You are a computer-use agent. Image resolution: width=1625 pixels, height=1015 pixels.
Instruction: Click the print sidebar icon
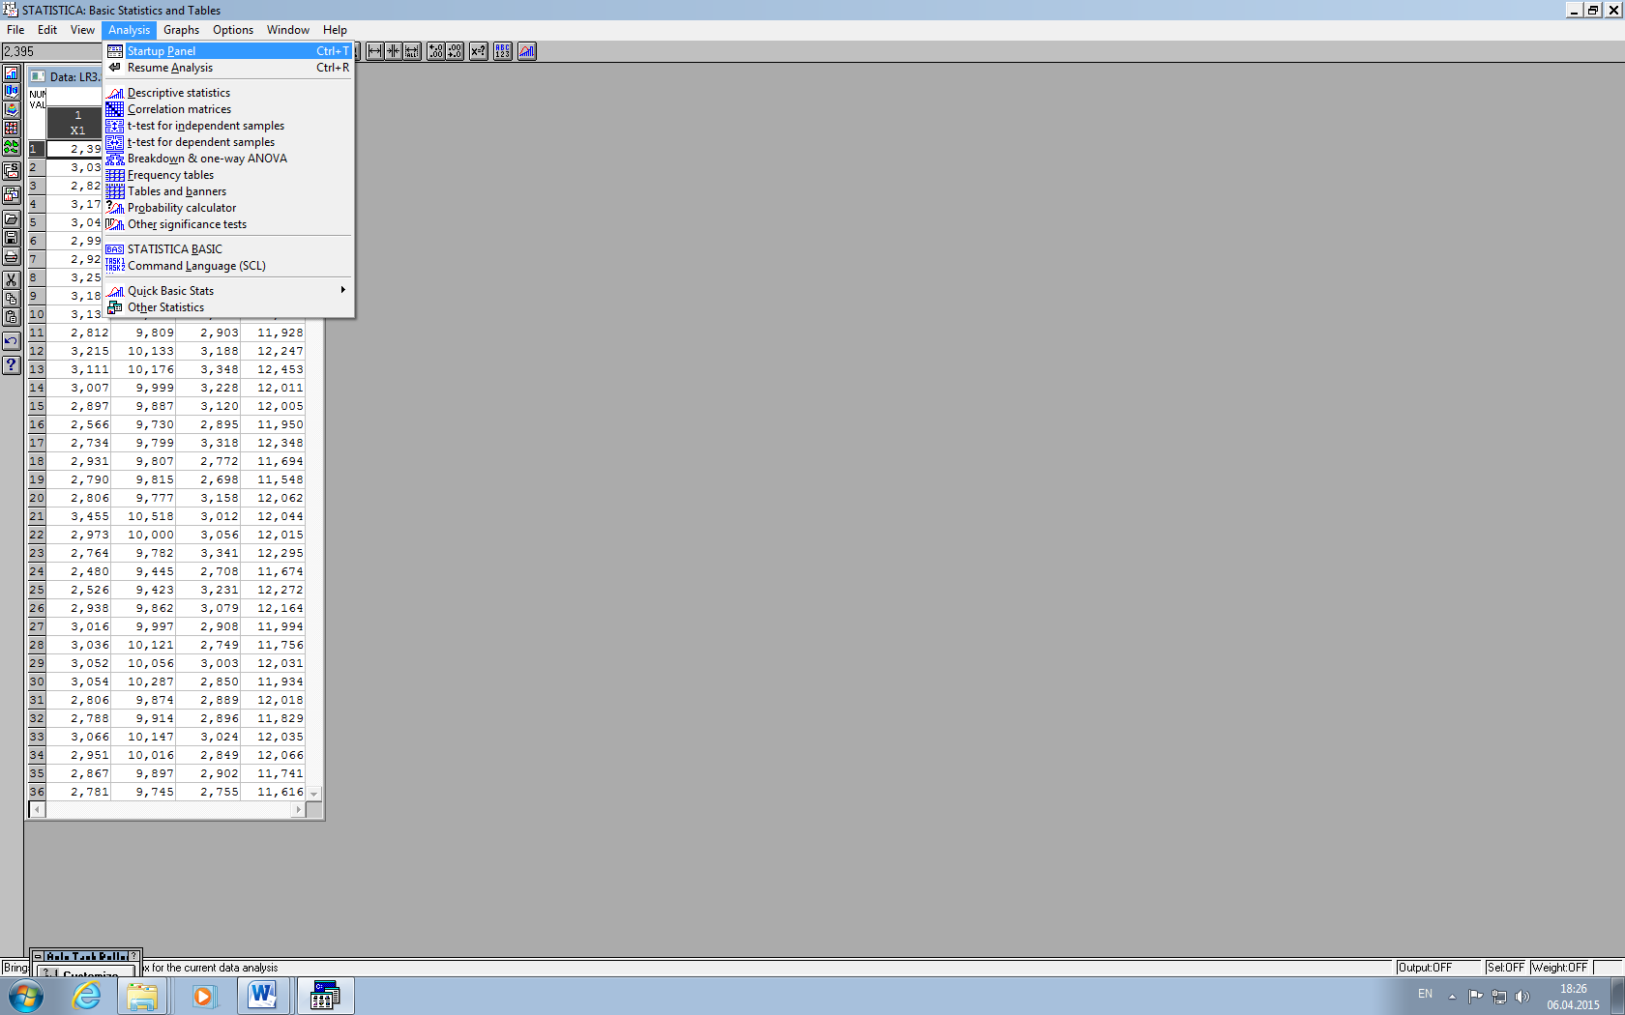[x=12, y=256]
